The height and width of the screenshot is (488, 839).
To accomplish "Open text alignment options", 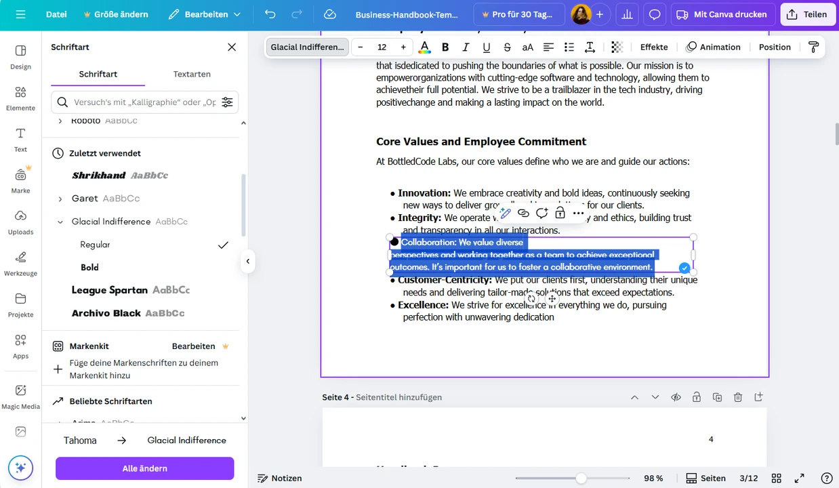I will coord(548,47).
